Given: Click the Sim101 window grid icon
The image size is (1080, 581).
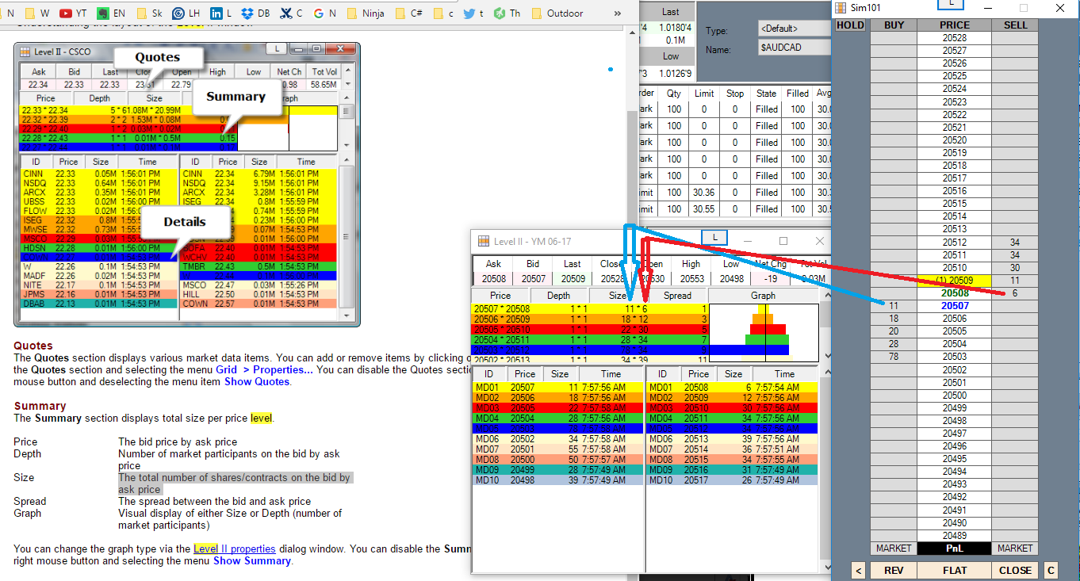Looking at the screenshot, I should tap(841, 8).
